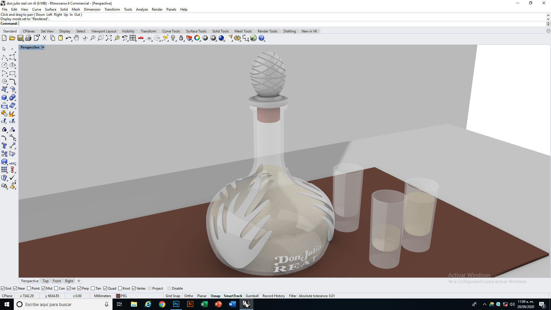Click the light bulb Show/Hide icon

coord(173,38)
